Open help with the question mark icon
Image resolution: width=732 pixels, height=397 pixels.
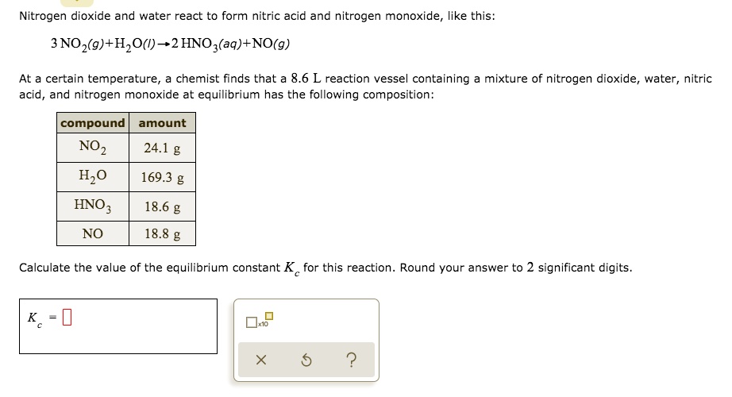(x=352, y=361)
